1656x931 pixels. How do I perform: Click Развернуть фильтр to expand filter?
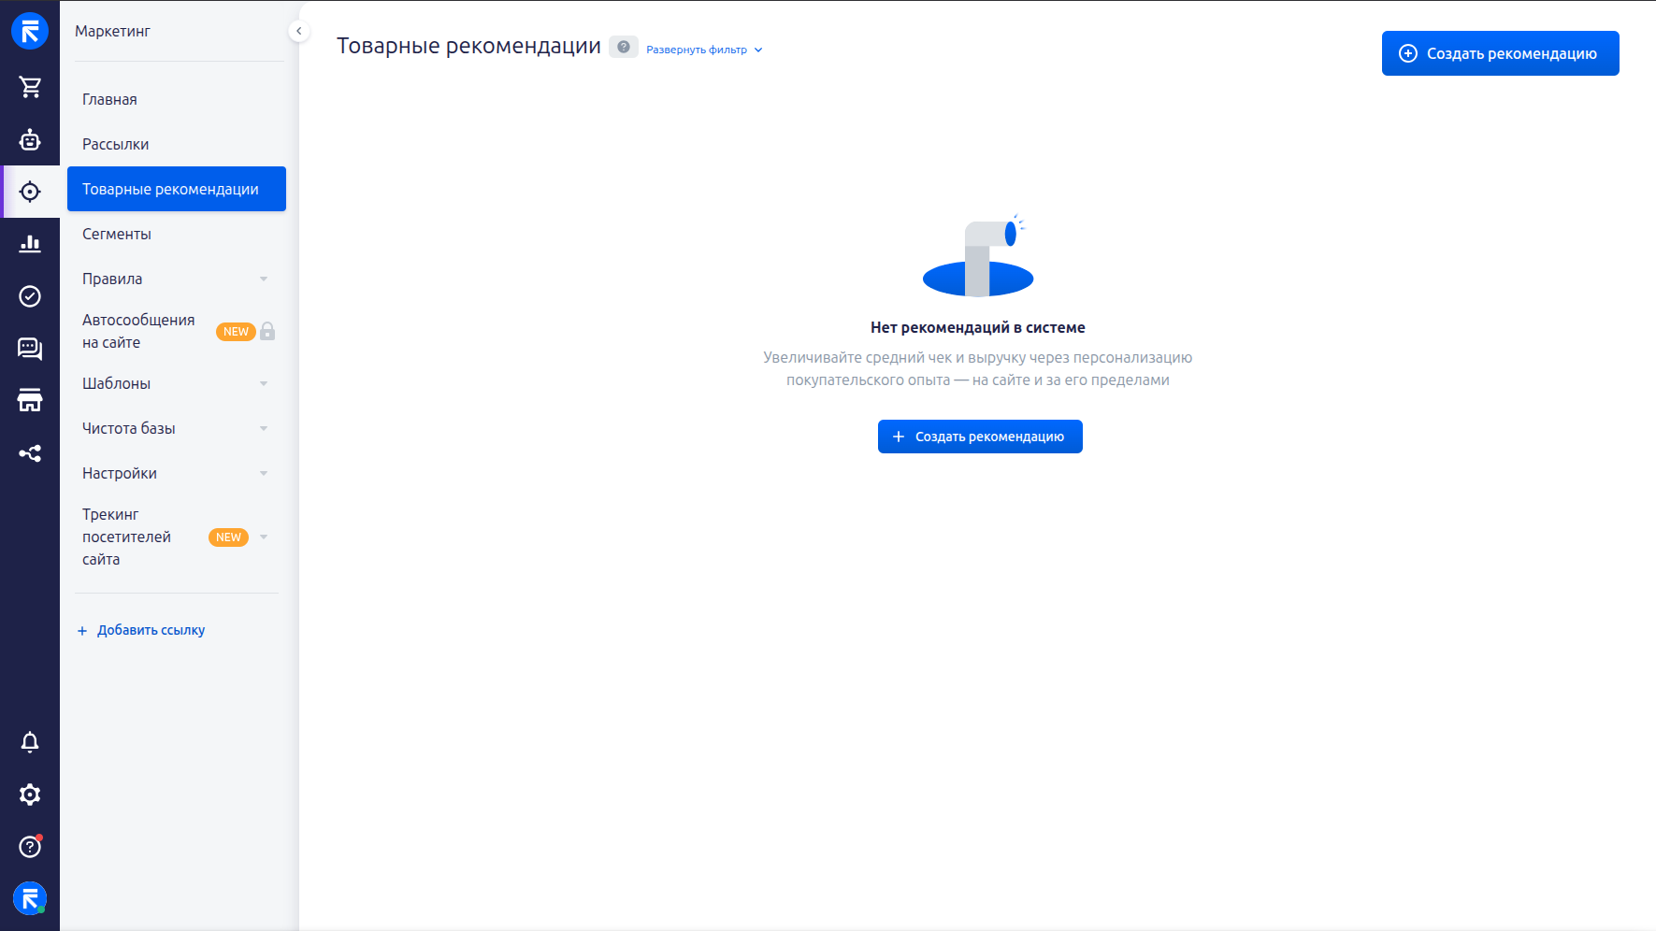[703, 50]
